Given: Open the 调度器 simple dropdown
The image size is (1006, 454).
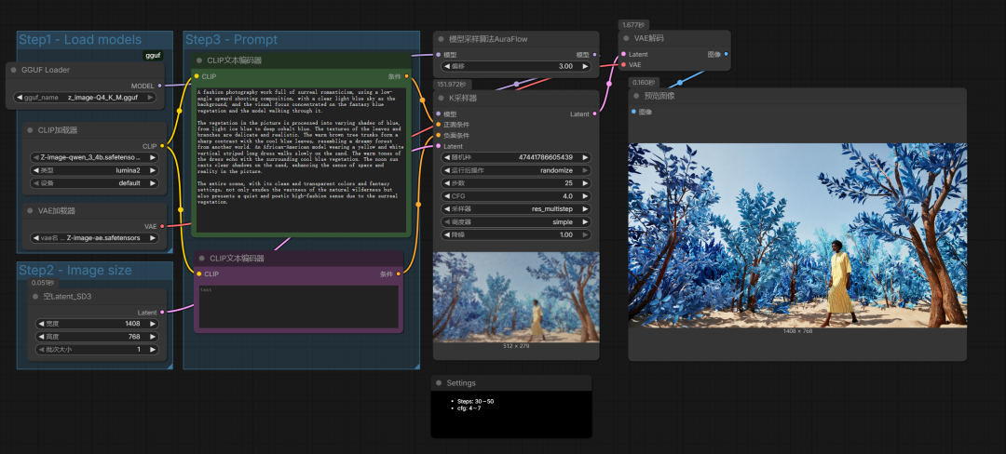Looking at the screenshot, I should (516, 222).
